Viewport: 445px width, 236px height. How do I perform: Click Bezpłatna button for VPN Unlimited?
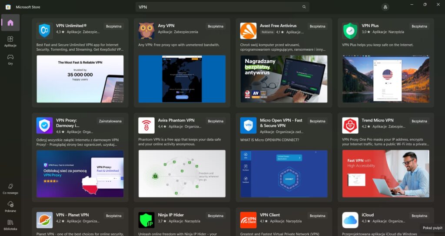point(113,26)
